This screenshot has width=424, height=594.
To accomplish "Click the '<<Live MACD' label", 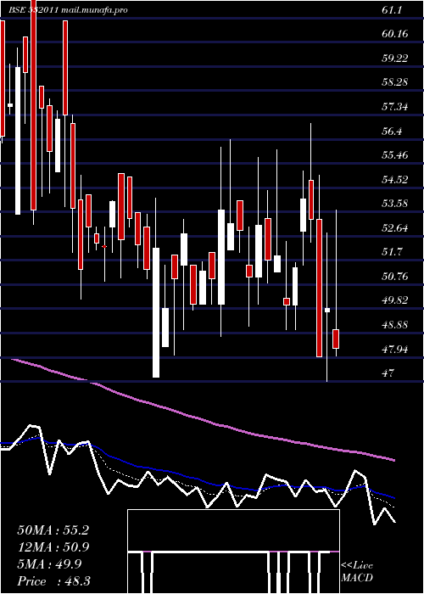I will click(x=357, y=572).
